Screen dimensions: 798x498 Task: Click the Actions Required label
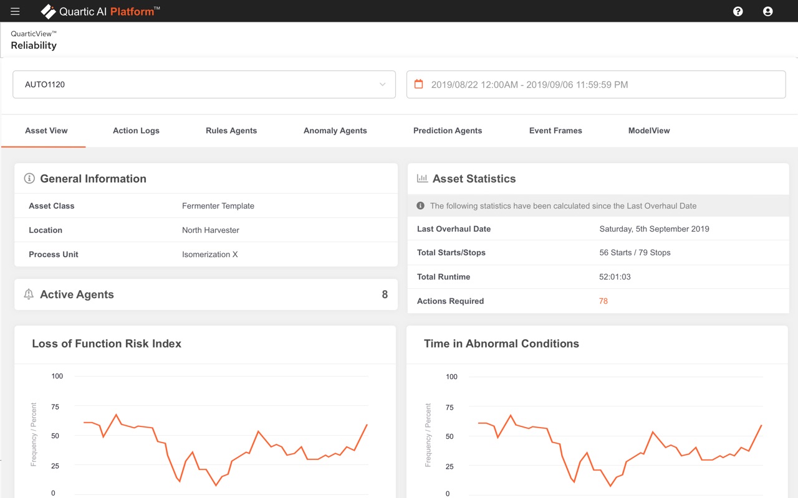450,301
